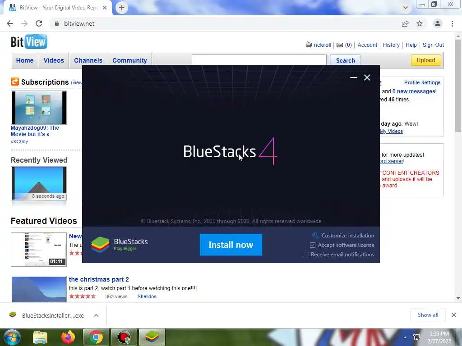Close the BitView browser tab
Viewport: 462px width, 346px height.
(x=105, y=8)
